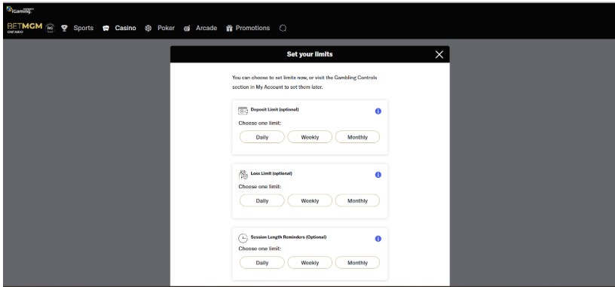Click 'Choose one limit:' under Deposit Limit
615x287 pixels.
tap(260, 123)
